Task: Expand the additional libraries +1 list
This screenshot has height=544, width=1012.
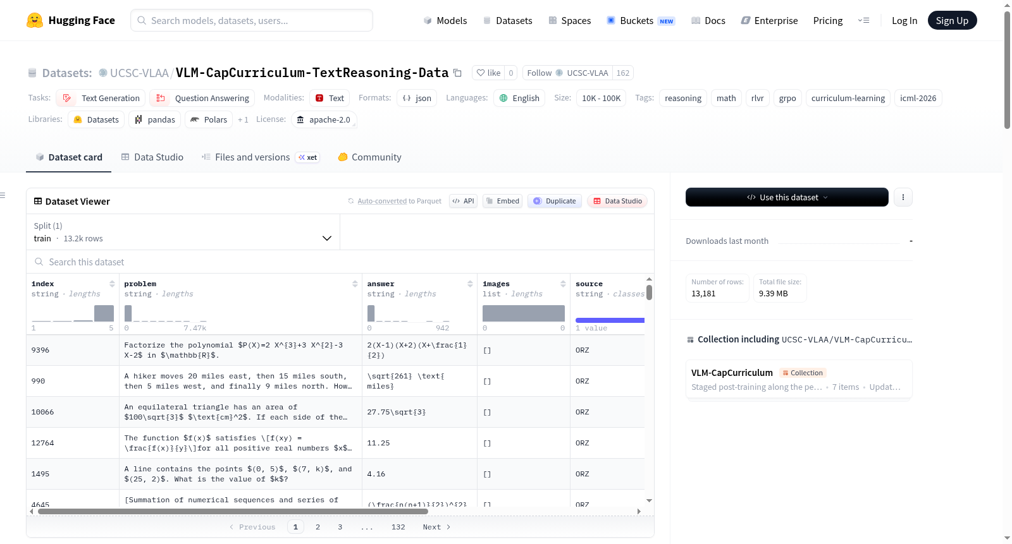Action: 243,120
